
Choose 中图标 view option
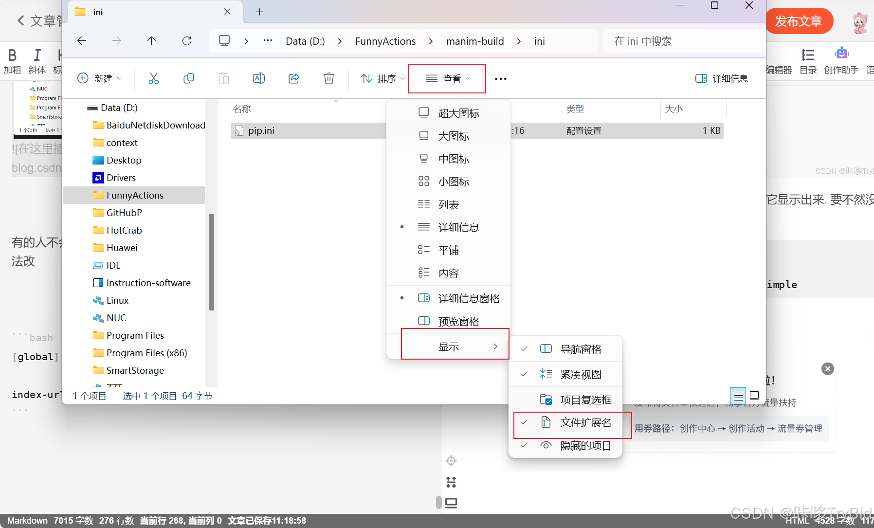coord(448,159)
